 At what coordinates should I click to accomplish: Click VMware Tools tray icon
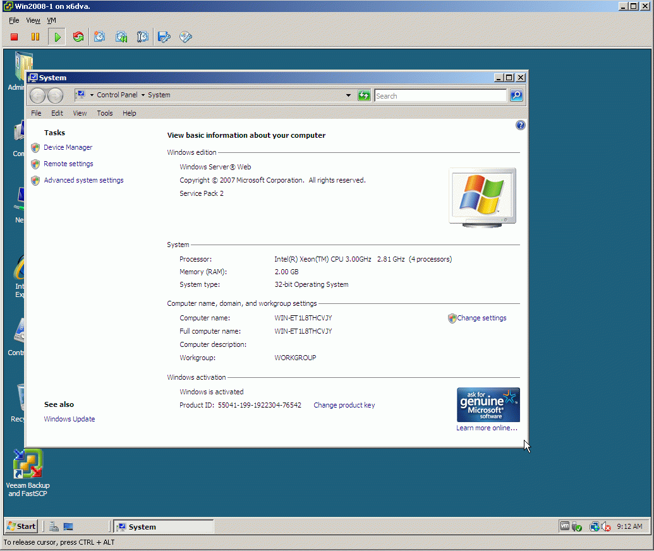565,526
